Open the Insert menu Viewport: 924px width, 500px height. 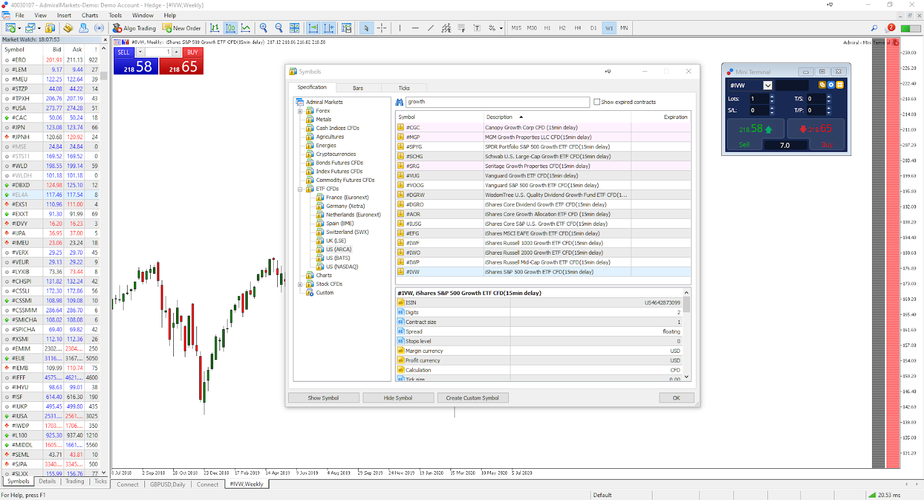coord(64,15)
